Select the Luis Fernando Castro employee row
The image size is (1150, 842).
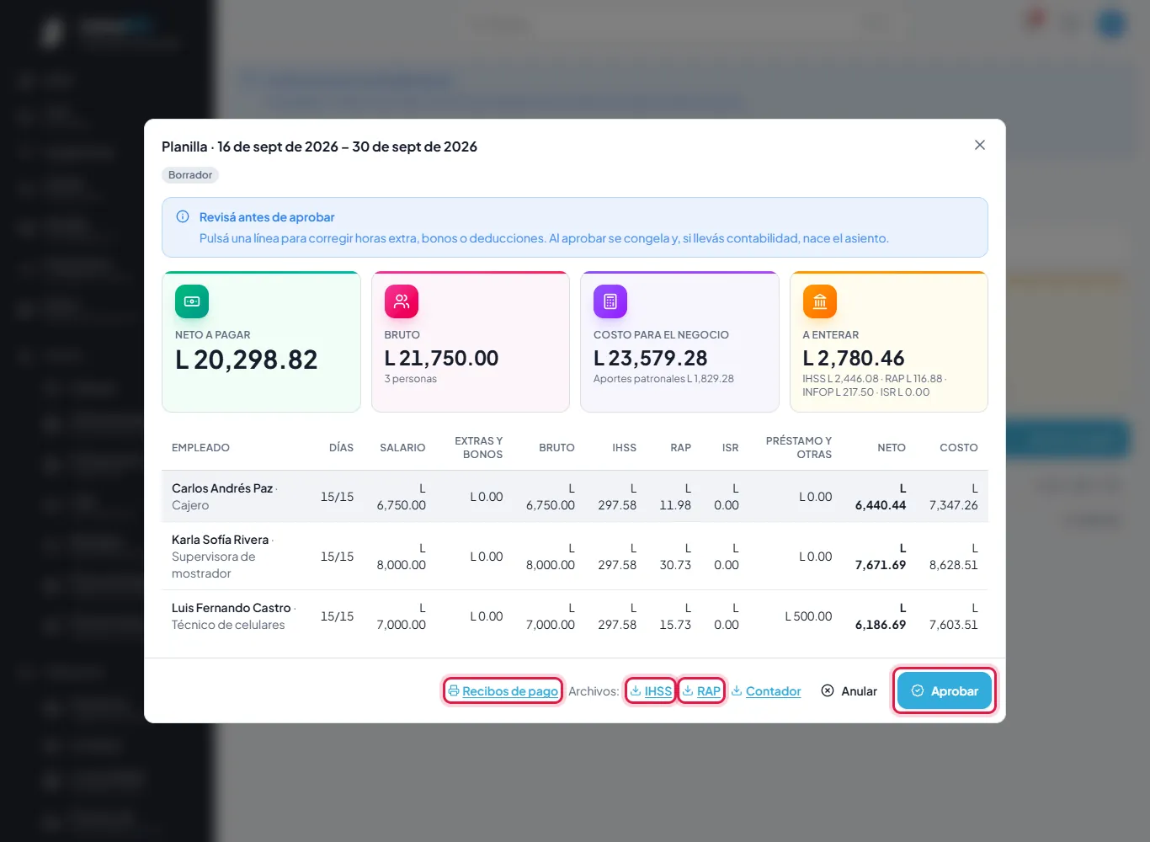tap(575, 616)
